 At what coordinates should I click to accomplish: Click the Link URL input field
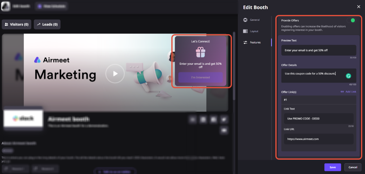pyautogui.click(x=319, y=139)
